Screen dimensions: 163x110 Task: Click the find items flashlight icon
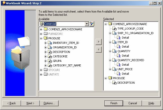coord(92,24)
